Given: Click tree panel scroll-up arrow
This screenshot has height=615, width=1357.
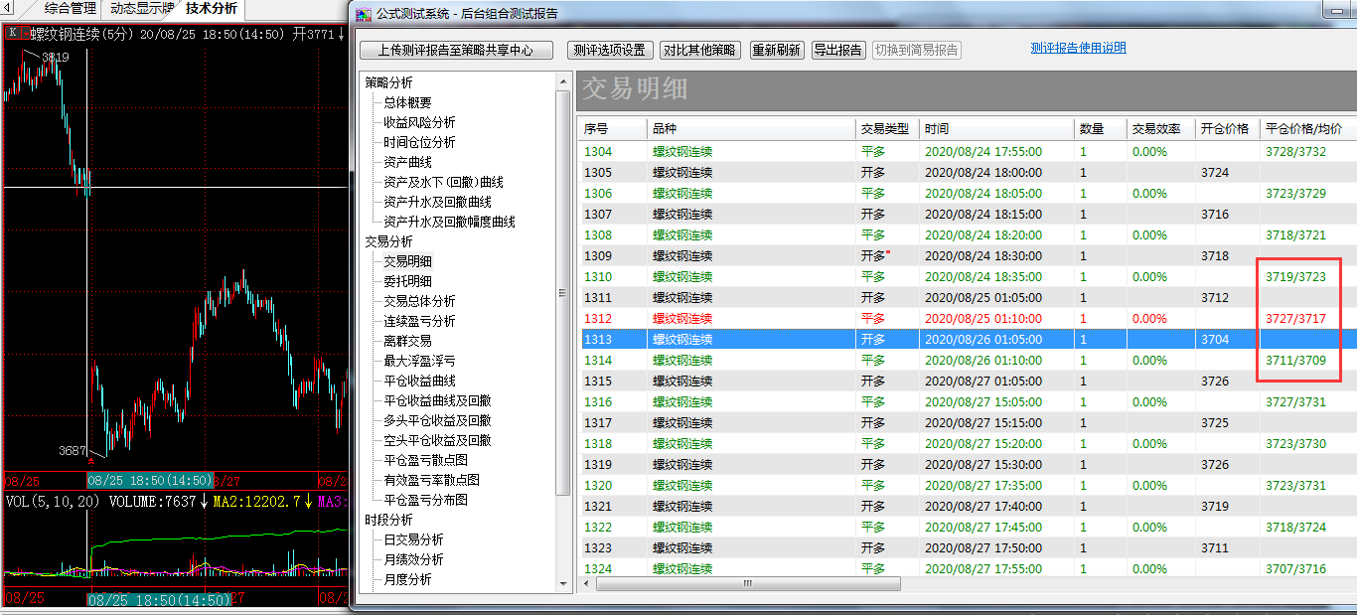Looking at the screenshot, I should (x=563, y=81).
